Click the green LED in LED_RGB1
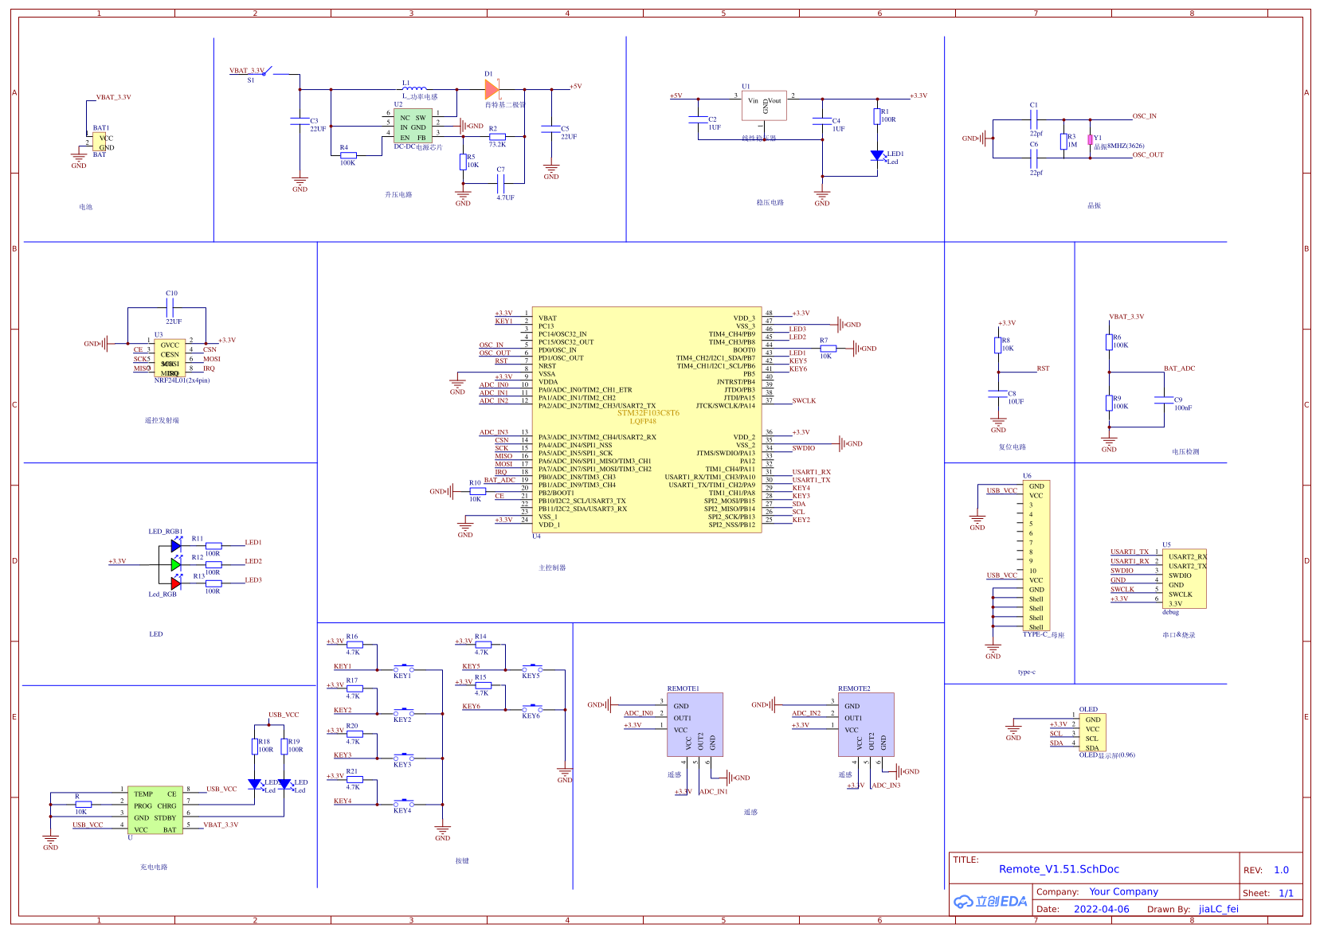Image resolution: width=1320 pixels, height=932 pixels. [x=176, y=564]
